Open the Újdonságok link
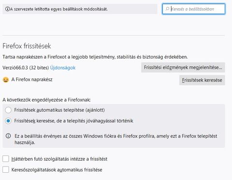The height and width of the screenshot is (180, 232). click(63, 68)
